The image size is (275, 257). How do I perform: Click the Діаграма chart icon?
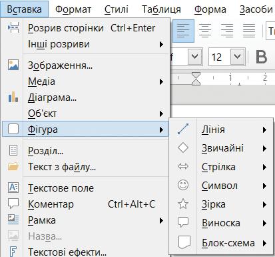pyautogui.click(x=13, y=97)
